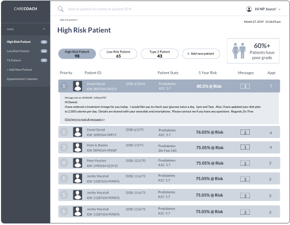Click the Low Risk Patient sidebar count badge

coord(44,51)
